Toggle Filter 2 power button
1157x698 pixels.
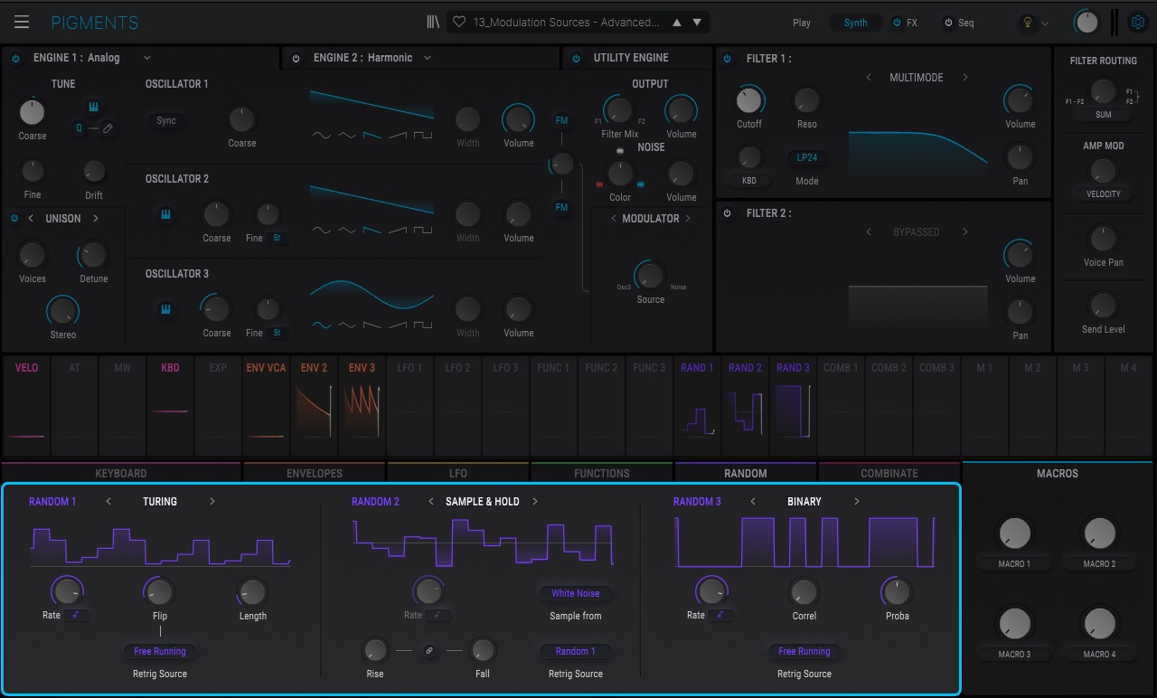(x=728, y=213)
